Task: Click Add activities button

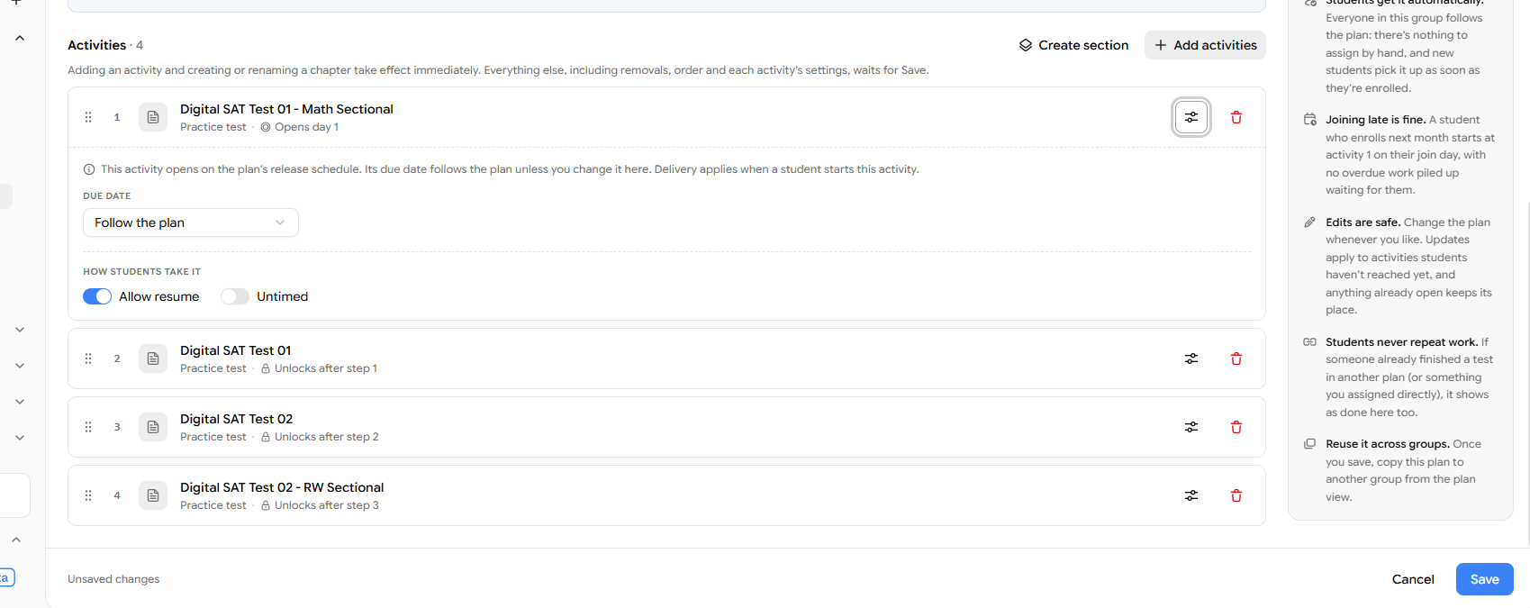Action: (x=1205, y=45)
